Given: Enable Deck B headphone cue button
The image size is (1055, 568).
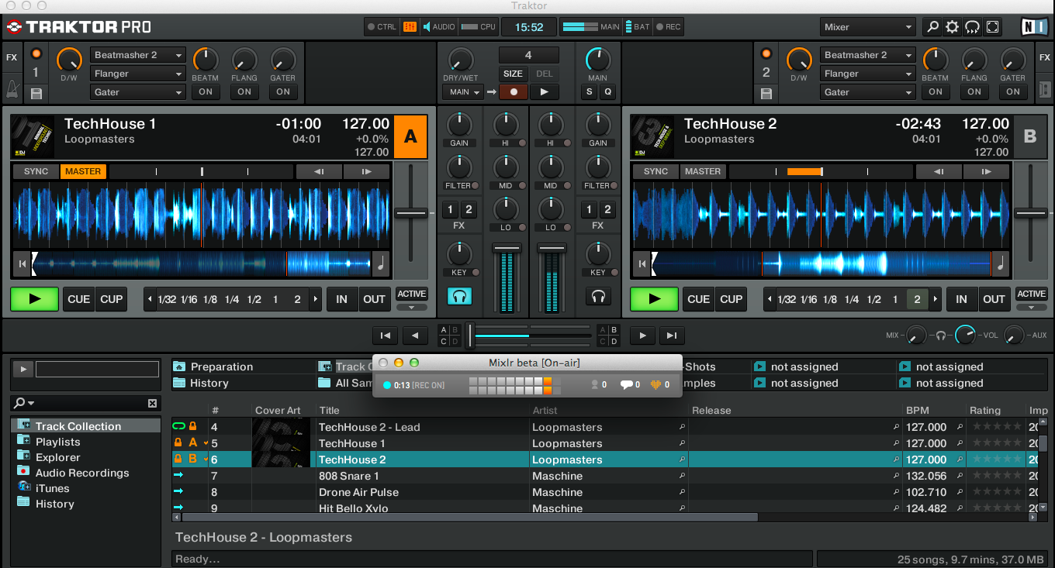Looking at the screenshot, I should pyautogui.click(x=597, y=296).
